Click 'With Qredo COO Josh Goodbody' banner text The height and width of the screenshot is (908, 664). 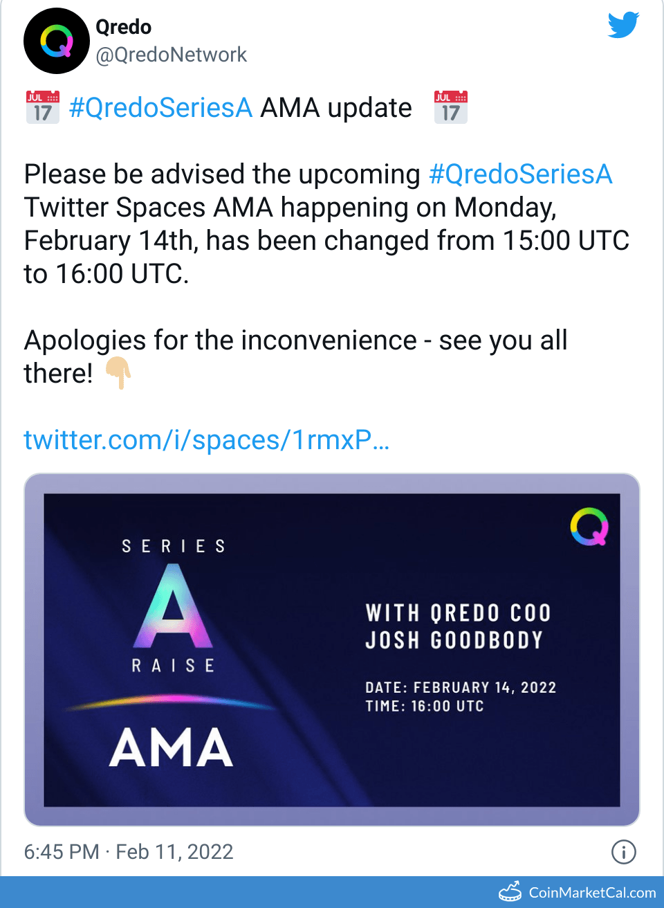(x=458, y=626)
